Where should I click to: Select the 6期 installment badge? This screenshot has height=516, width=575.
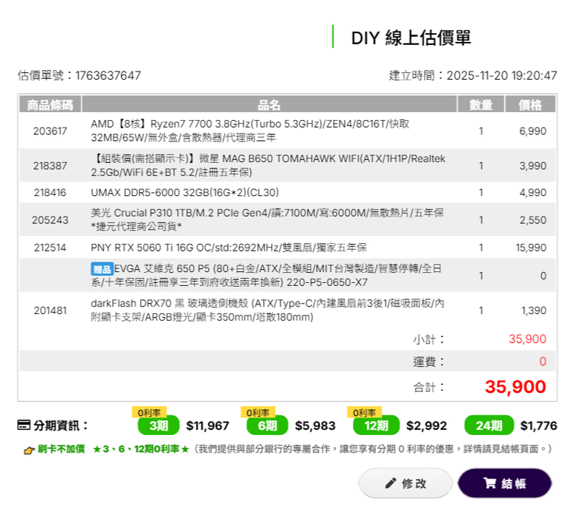pyautogui.click(x=268, y=425)
